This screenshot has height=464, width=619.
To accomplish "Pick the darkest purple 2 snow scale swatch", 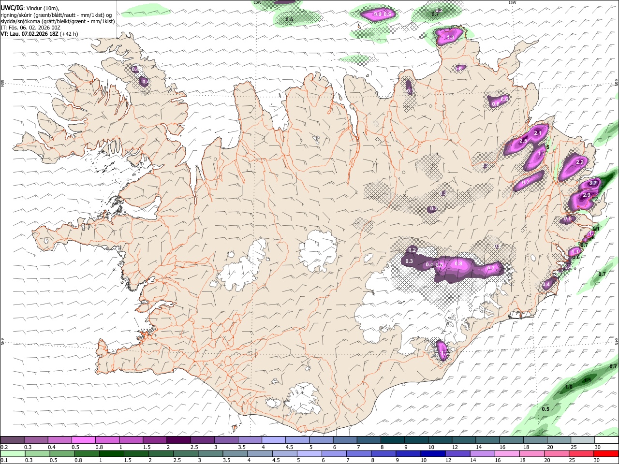I will pos(178,440).
